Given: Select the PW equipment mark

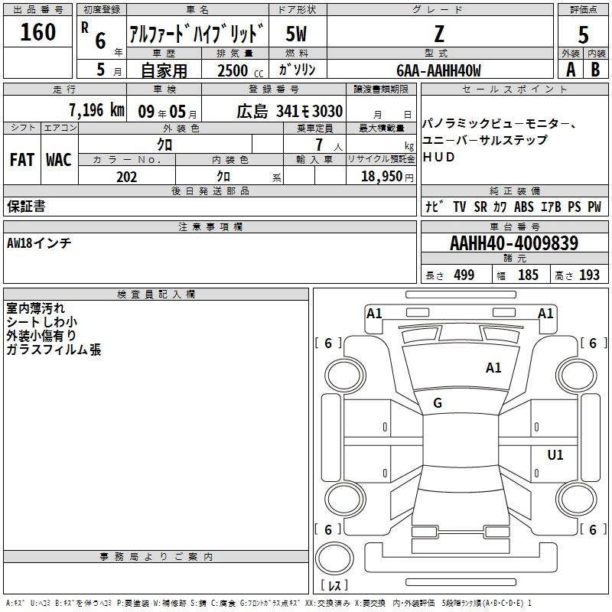Looking at the screenshot, I should [594, 207].
